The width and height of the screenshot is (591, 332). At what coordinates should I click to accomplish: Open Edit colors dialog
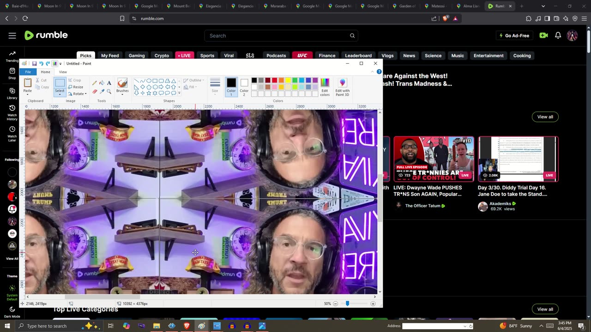[x=325, y=87]
